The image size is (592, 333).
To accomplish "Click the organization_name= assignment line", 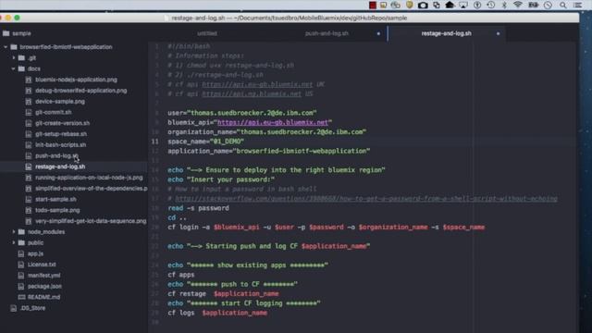I will 267,131.
